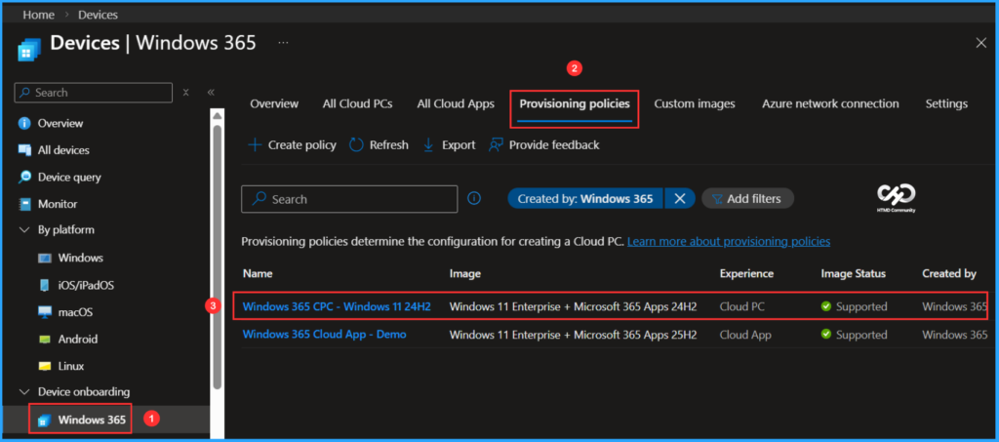Screen dimensions: 999x442
Task: Click the Linux platform icon
Action: pyautogui.click(x=45, y=366)
